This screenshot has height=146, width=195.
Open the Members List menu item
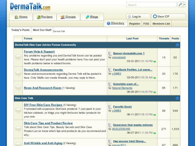point(161,24)
